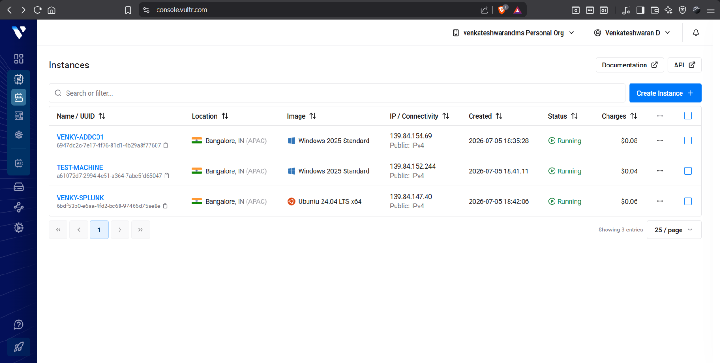
Task: Go to last page pagination button
Action: point(141,230)
